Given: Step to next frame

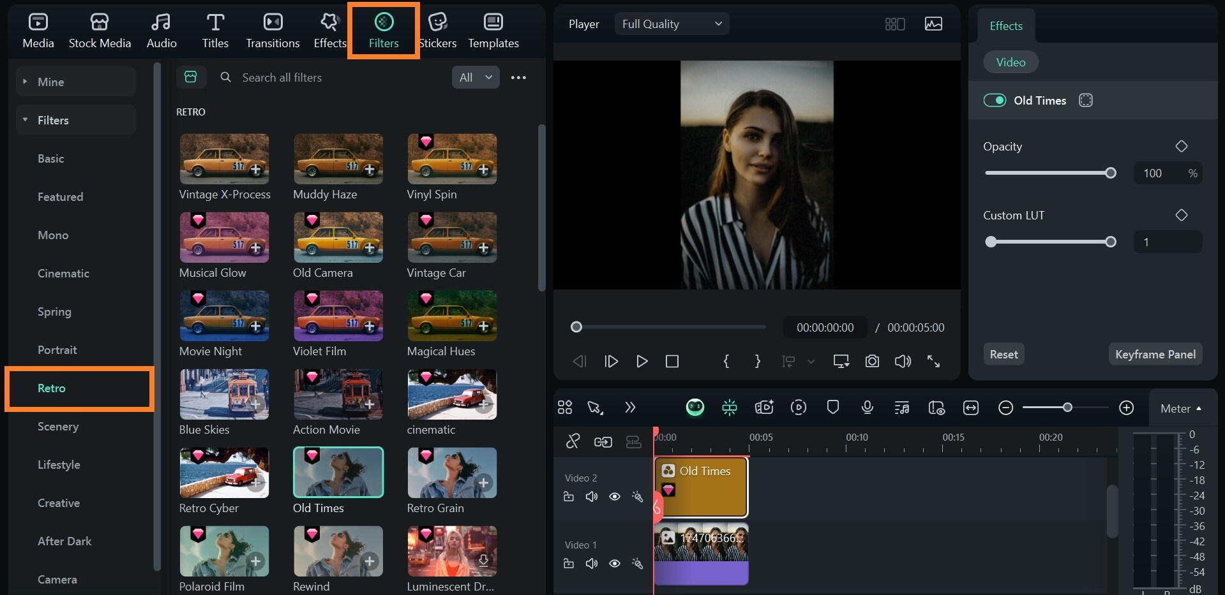Looking at the screenshot, I should (611, 362).
